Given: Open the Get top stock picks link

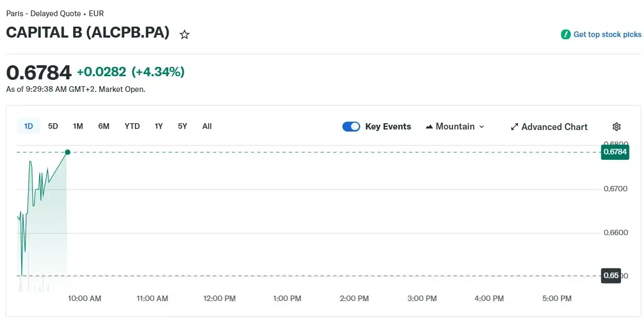Looking at the screenshot, I should [x=607, y=34].
